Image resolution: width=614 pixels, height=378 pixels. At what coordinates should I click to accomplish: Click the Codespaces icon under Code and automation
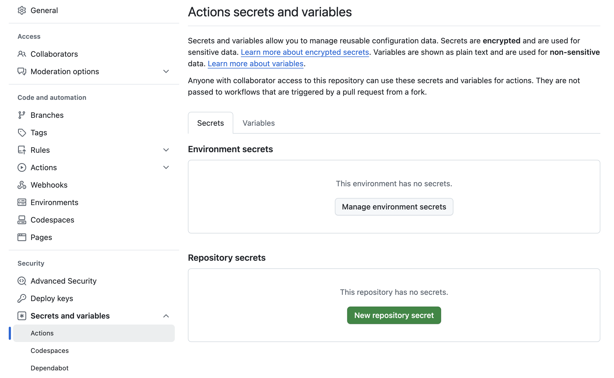22,220
